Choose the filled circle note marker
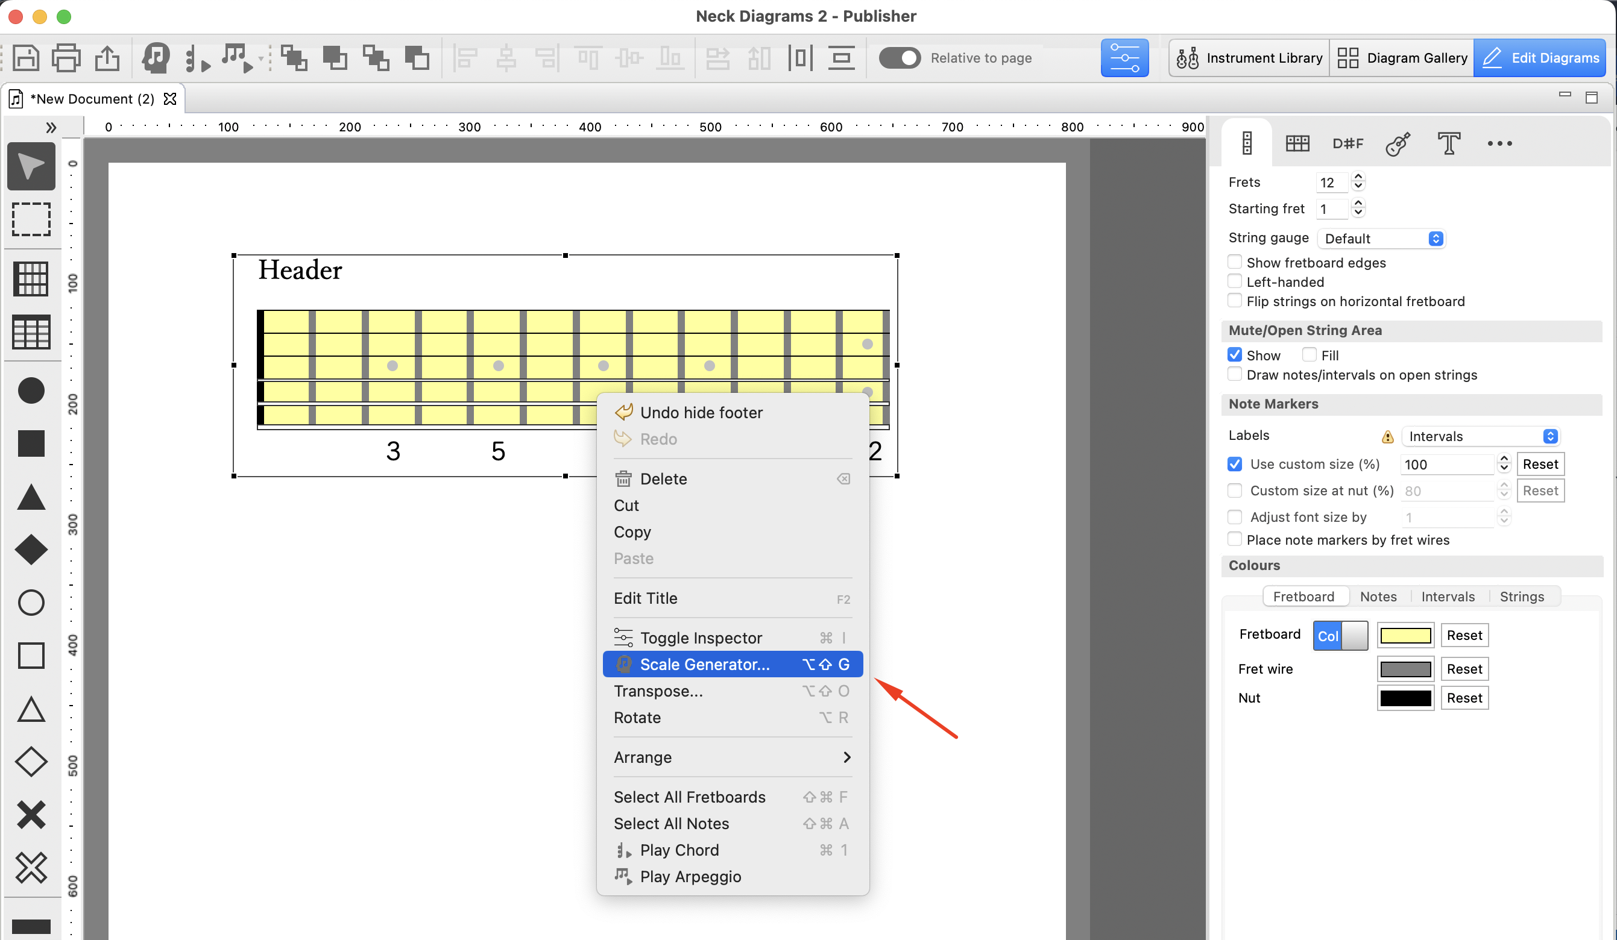Screen dimensions: 1617x940 point(31,390)
